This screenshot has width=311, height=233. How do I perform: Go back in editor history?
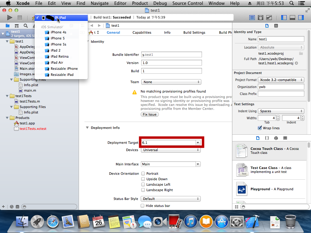tap(92, 25)
